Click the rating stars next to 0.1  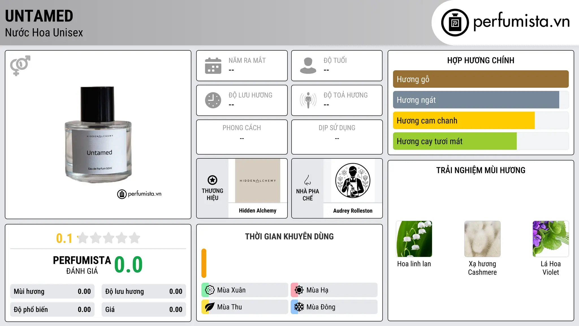109,238
